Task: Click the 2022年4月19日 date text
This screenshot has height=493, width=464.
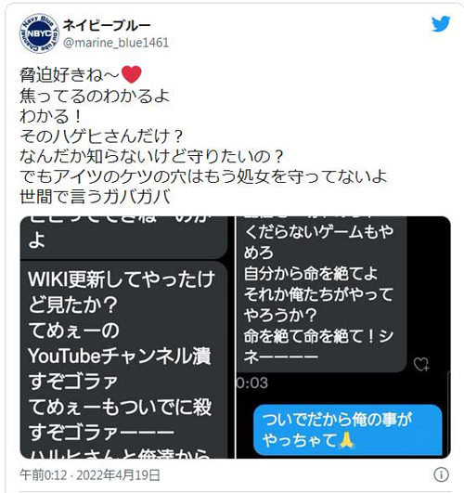Action: (x=118, y=474)
